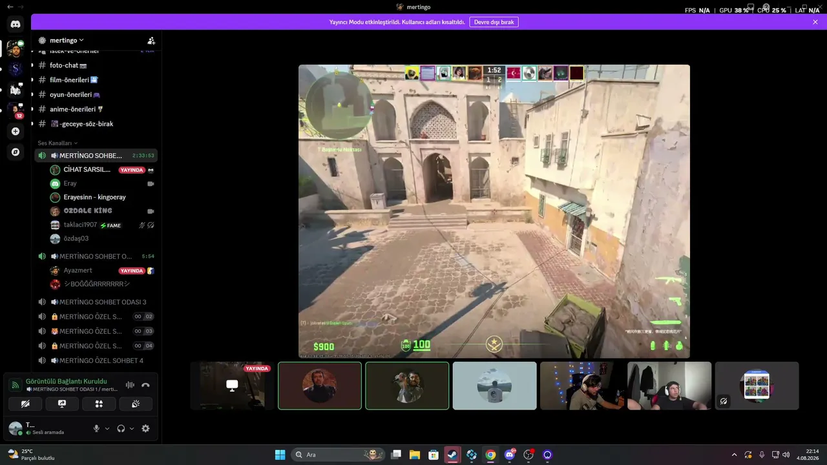Open the film-önerileri channel
This screenshot has height=465, width=827.
click(96, 80)
